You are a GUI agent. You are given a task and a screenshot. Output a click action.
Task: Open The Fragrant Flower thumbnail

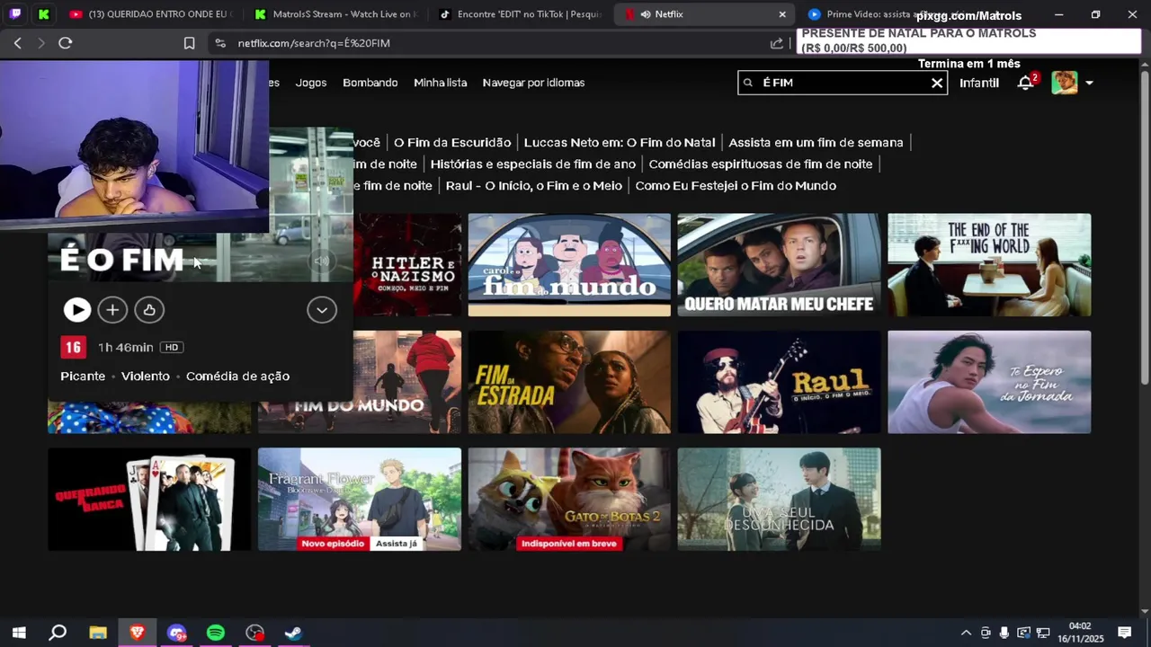(x=360, y=500)
